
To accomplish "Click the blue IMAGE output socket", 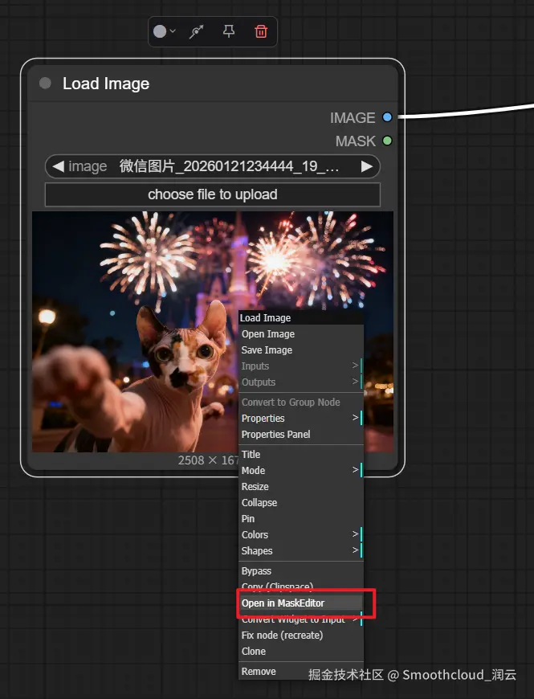I will coord(387,117).
